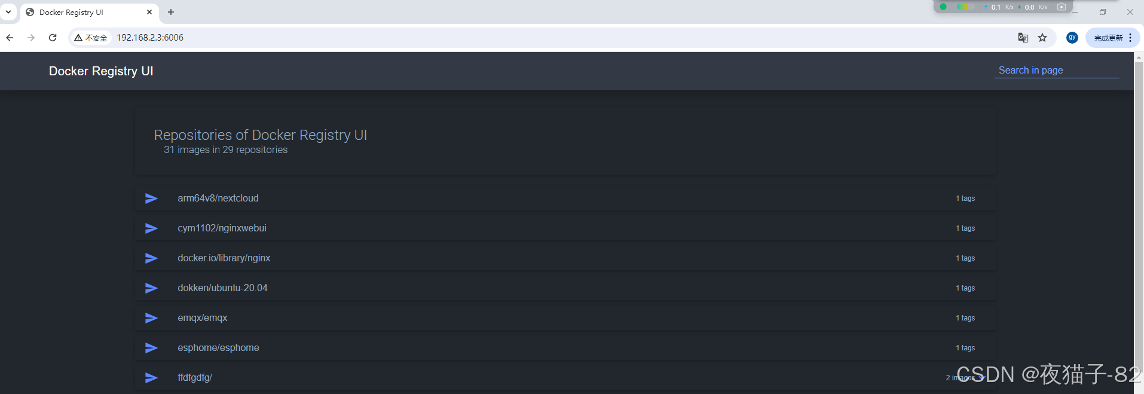Image resolution: width=1144 pixels, height=394 pixels.
Task: Click the translate page icon in address bar
Action: tap(1023, 37)
